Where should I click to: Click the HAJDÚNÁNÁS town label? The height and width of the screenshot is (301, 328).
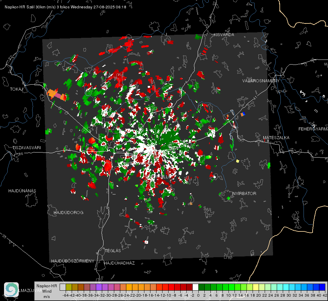point(22,191)
